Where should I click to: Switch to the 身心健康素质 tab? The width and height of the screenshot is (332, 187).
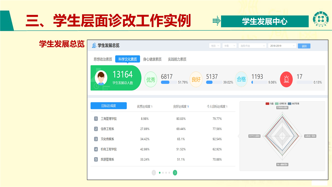(x=152, y=59)
